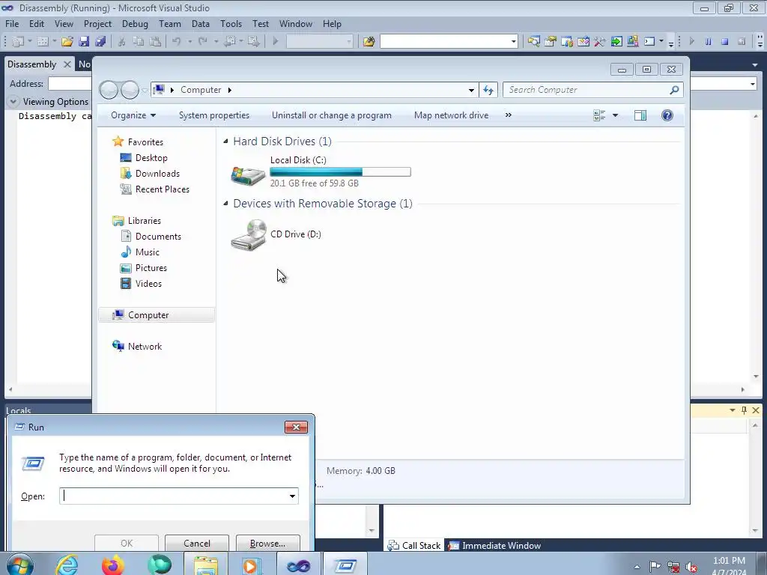Click the Stop Debugging square icon
The height and width of the screenshot is (575, 767).
pos(725,42)
